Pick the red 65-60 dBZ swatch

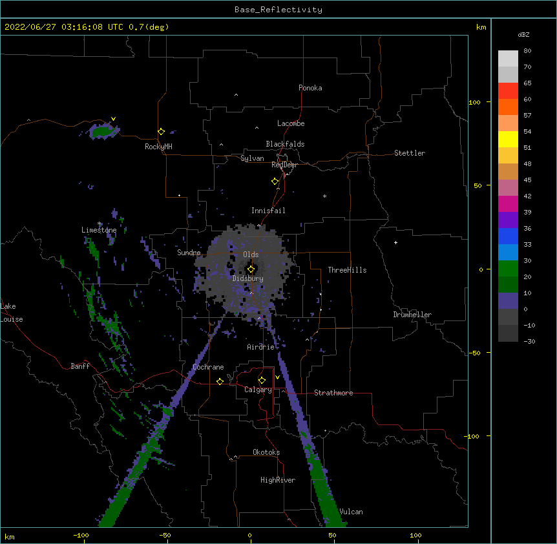coord(508,90)
